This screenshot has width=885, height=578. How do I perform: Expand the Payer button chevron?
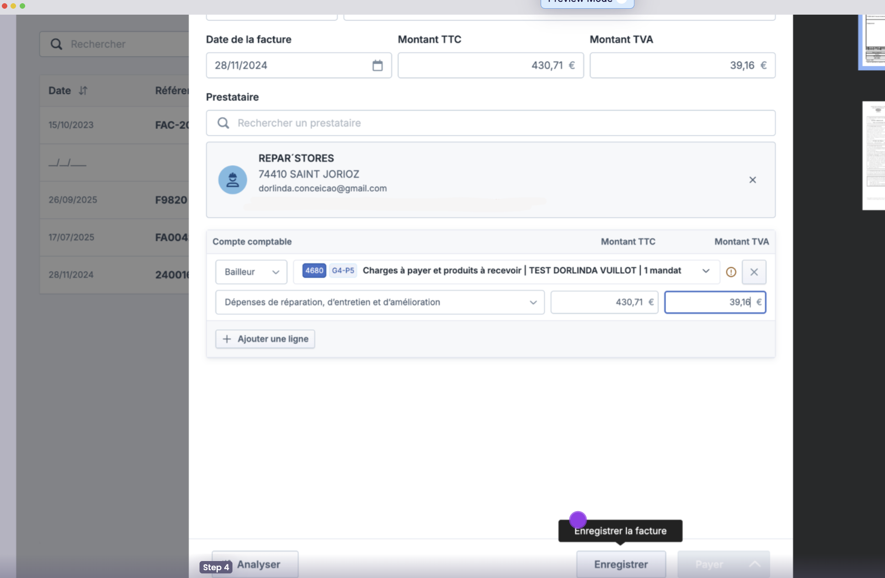[755, 564]
